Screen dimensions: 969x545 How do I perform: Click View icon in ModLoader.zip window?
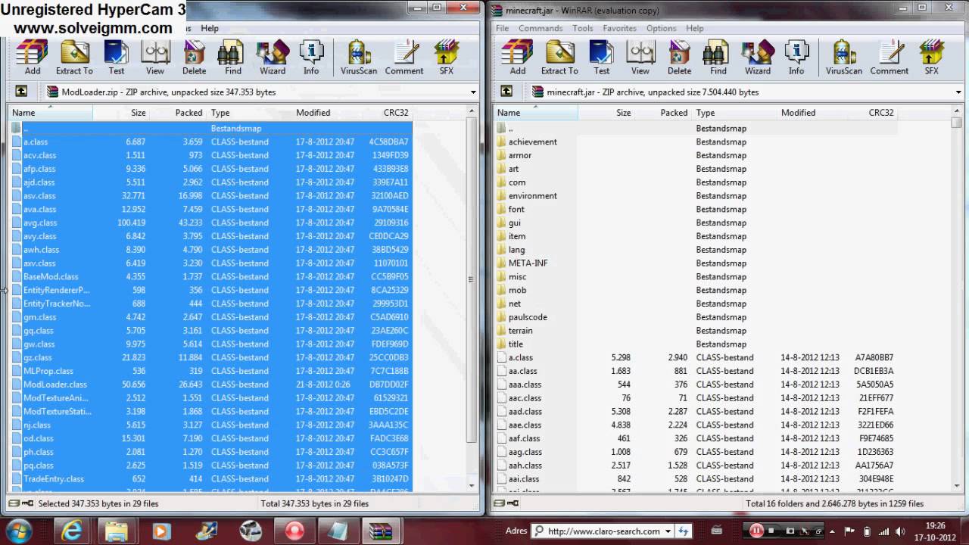click(155, 58)
